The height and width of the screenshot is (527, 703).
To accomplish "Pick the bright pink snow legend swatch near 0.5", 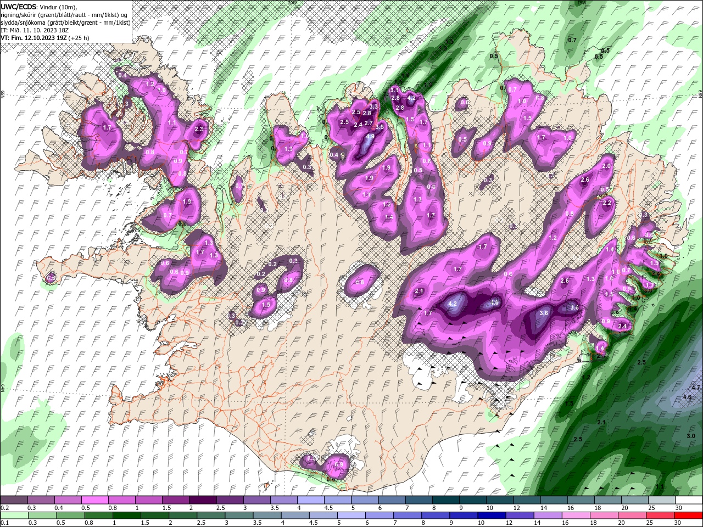I will 96,500.
